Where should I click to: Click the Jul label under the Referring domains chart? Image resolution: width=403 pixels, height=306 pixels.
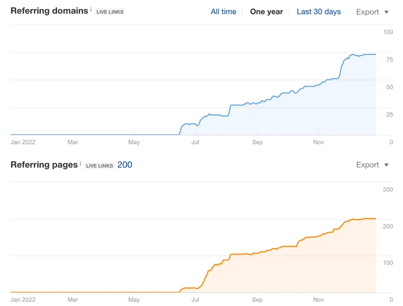coord(195,142)
